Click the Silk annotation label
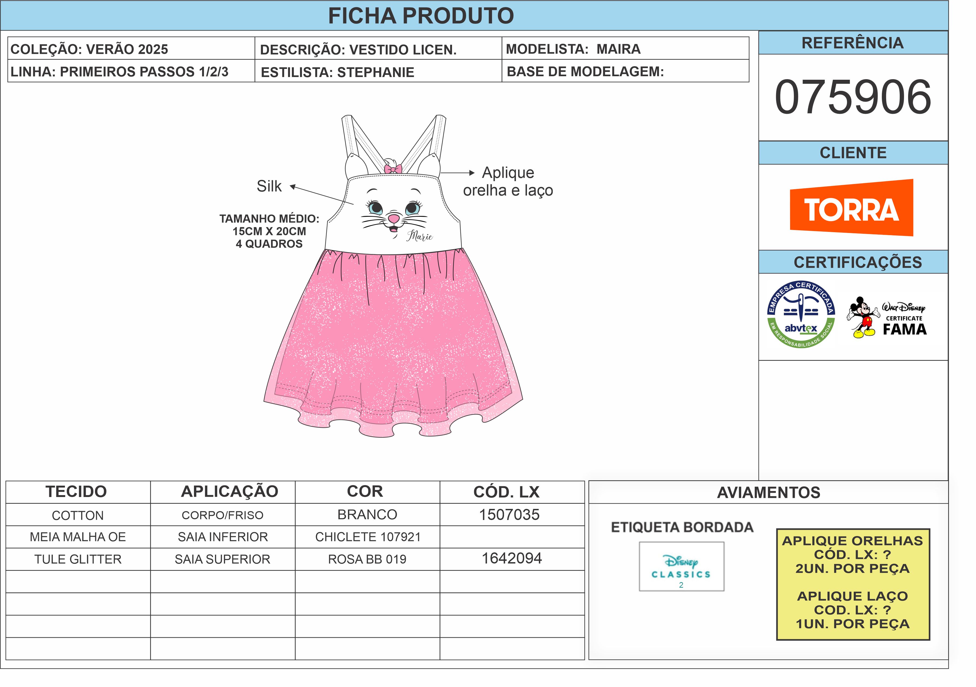The width and height of the screenshot is (976, 687). tap(269, 186)
